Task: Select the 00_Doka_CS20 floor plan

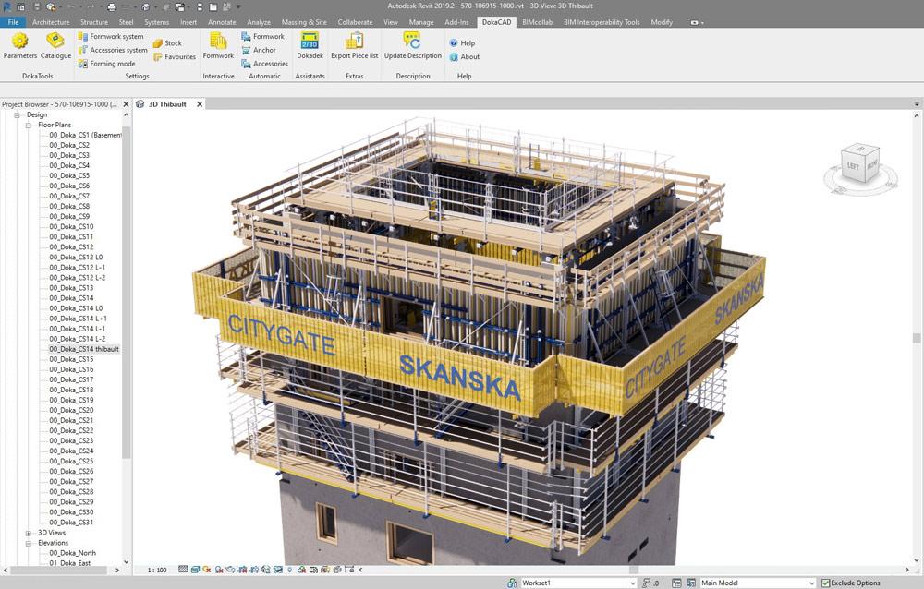Action: (x=71, y=410)
